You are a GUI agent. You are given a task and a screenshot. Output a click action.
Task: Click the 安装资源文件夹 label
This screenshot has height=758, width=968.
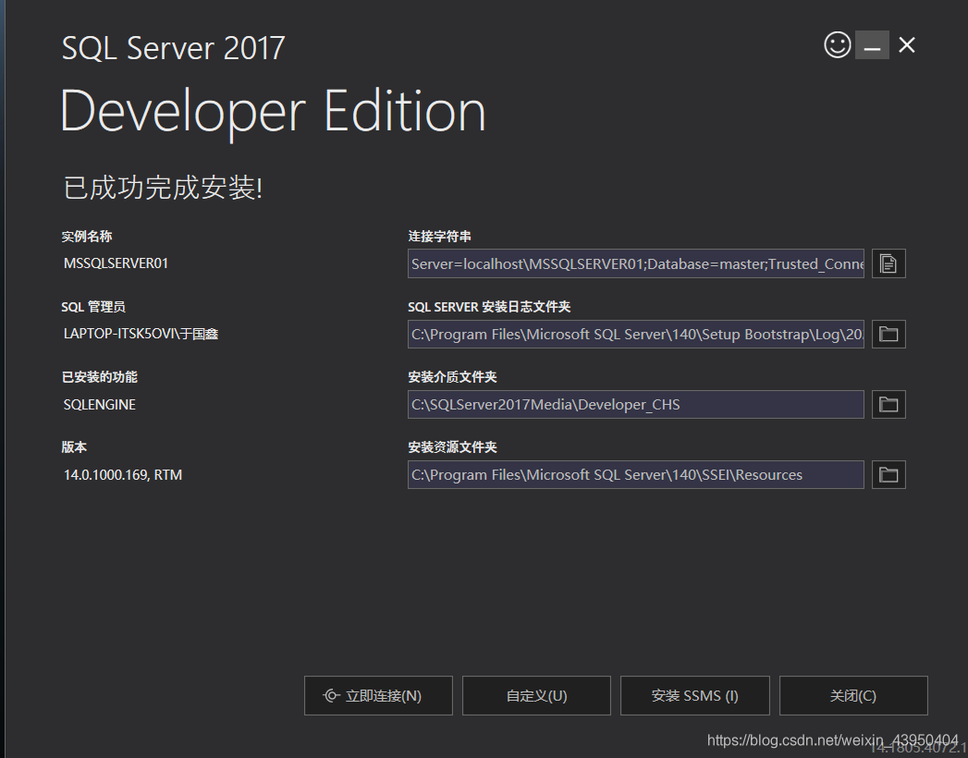[x=452, y=446]
